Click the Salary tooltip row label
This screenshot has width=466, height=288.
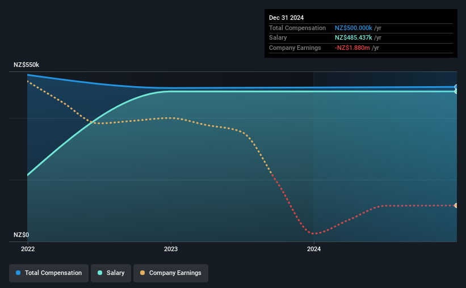[x=278, y=38]
